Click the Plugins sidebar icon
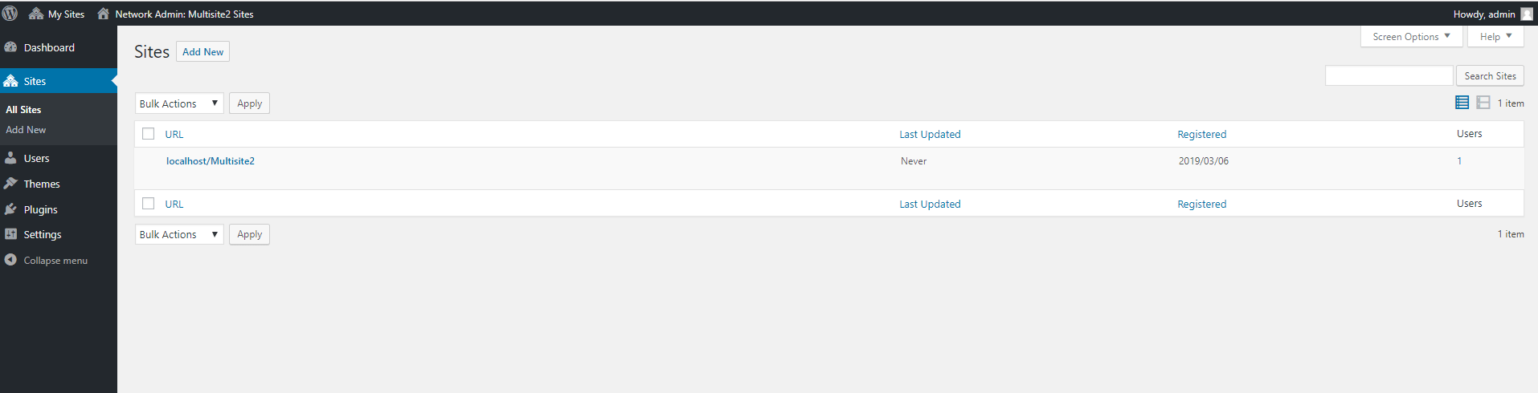This screenshot has width=1538, height=393. pyautogui.click(x=10, y=209)
